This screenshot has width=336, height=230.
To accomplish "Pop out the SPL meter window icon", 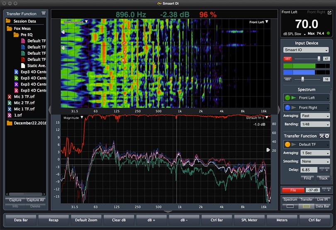I will click(329, 12).
